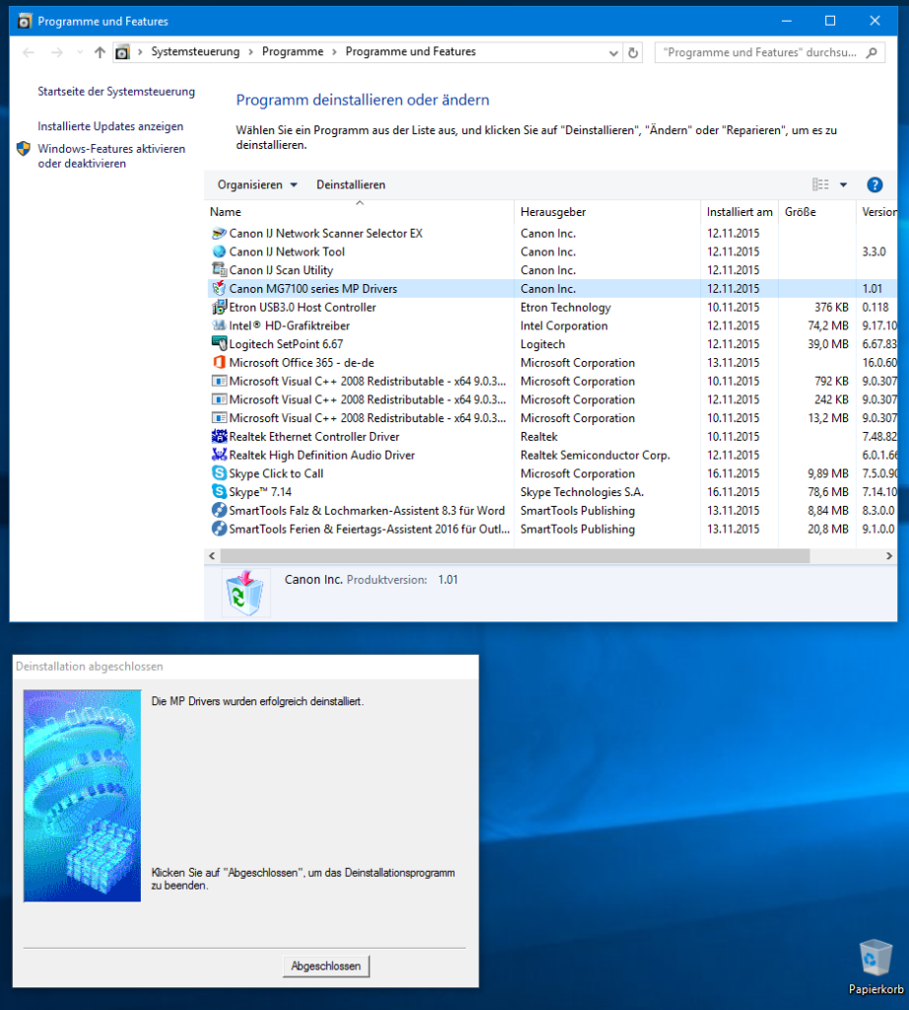Screen dimensions: 909x1010
Task: Sort by the Installiert am column header
Action: point(739,212)
